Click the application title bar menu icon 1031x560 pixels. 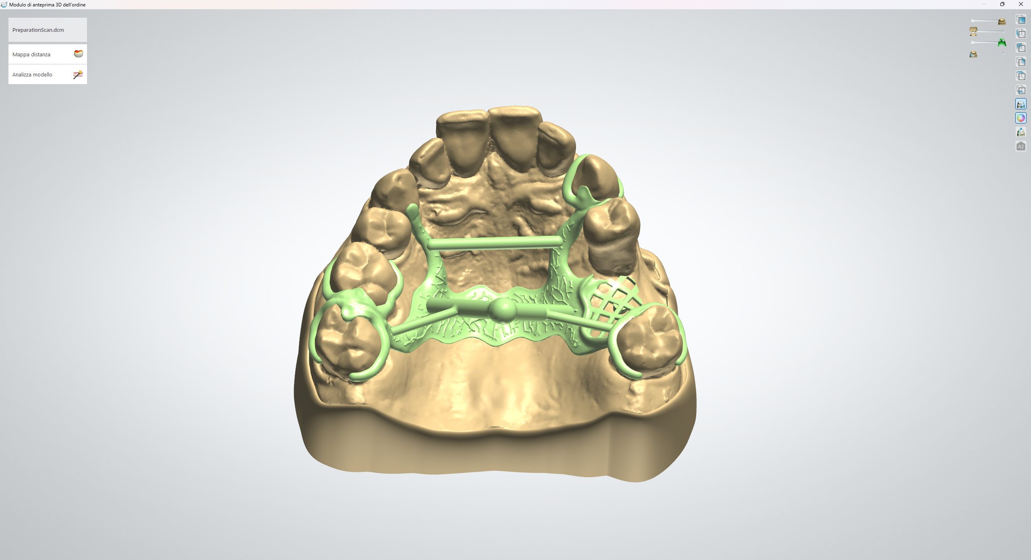pos(4,4)
